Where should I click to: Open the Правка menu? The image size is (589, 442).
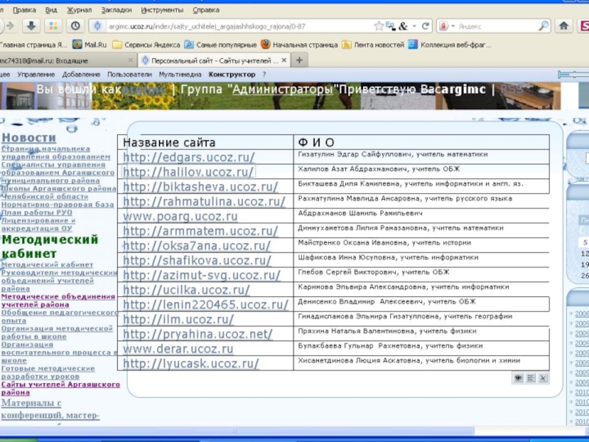(x=24, y=10)
